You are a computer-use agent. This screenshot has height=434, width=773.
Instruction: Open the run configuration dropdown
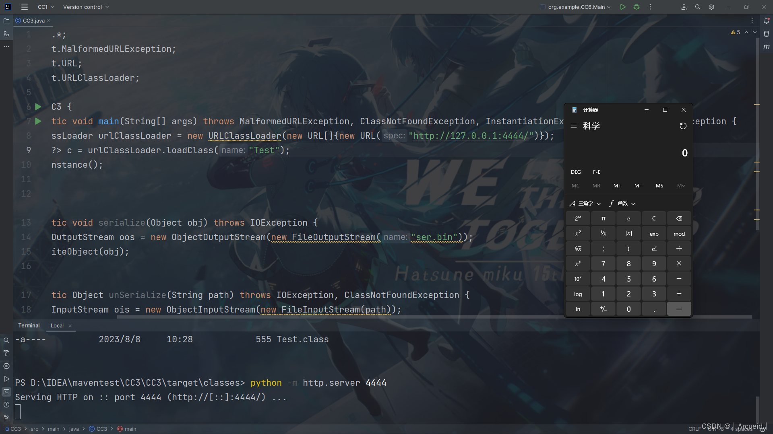[575, 7]
